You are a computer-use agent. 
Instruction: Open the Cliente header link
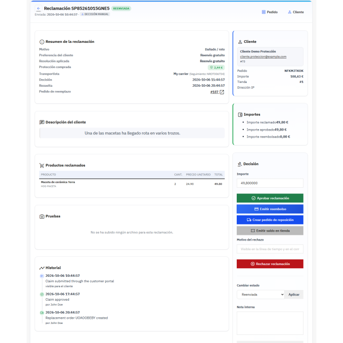296,12
